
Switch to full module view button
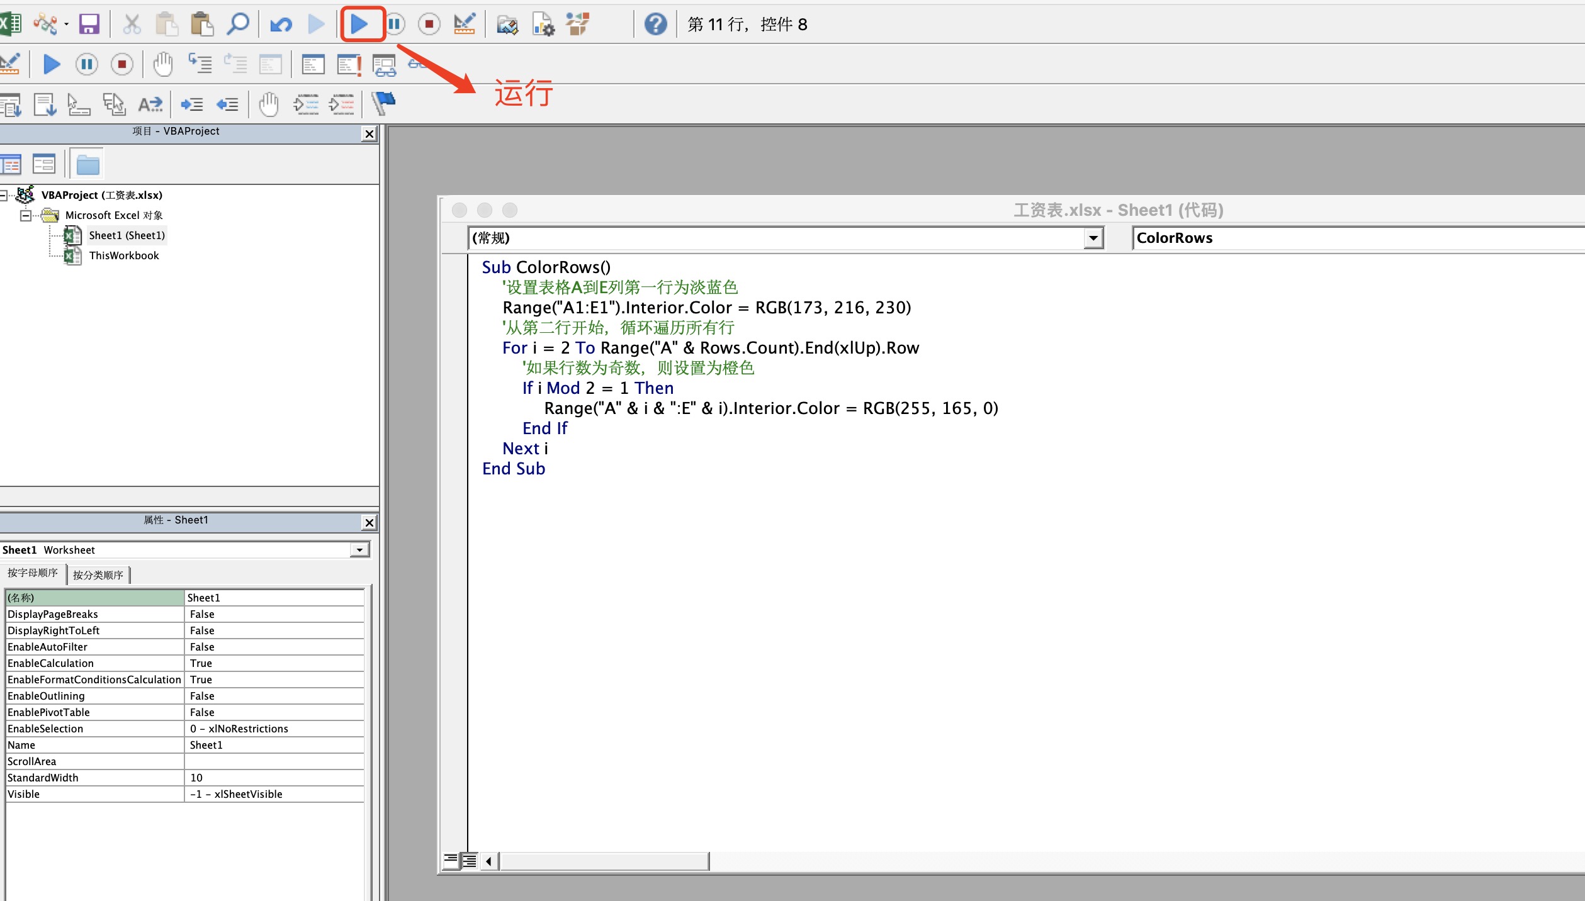click(470, 860)
